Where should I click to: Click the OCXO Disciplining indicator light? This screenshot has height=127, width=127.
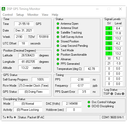(x=89, y=106)
